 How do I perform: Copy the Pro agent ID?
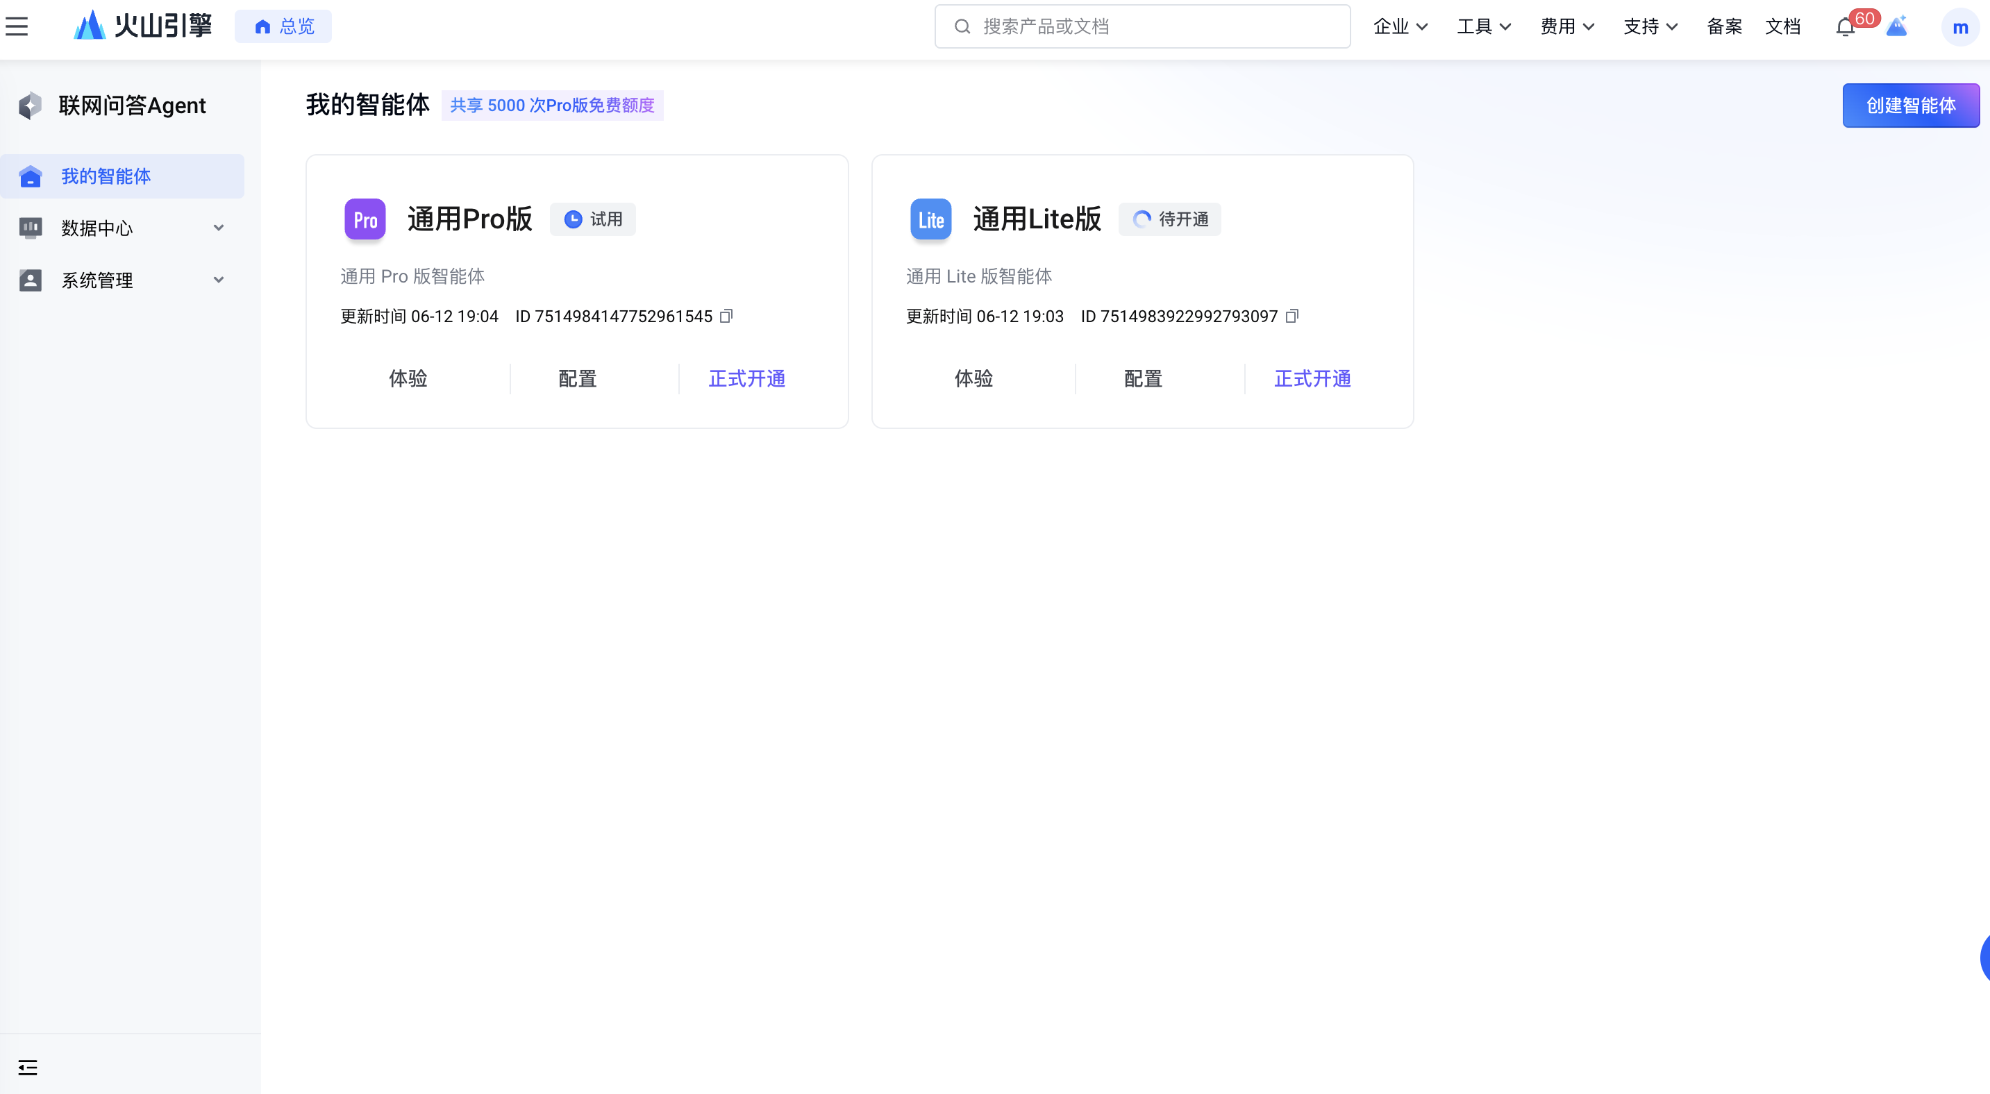click(x=726, y=316)
